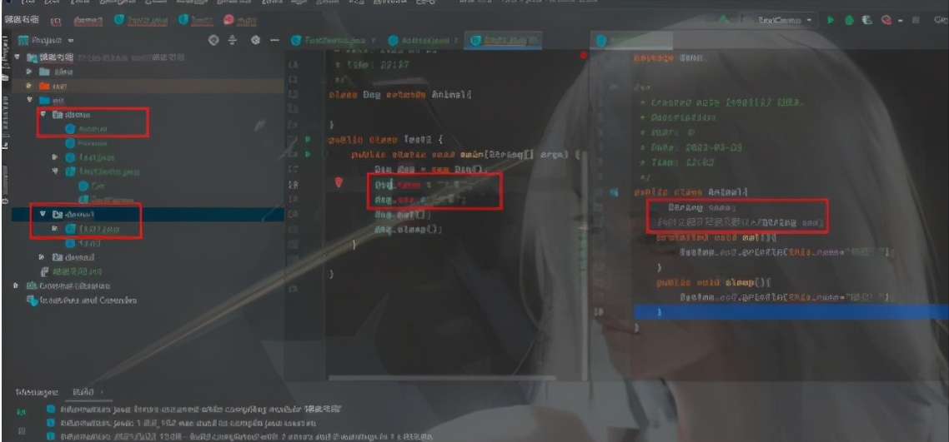This screenshot has width=949, height=442.
Task: Switch to the second editor tab Animal.java
Action: pyautogui.click(x=424, y=41)
